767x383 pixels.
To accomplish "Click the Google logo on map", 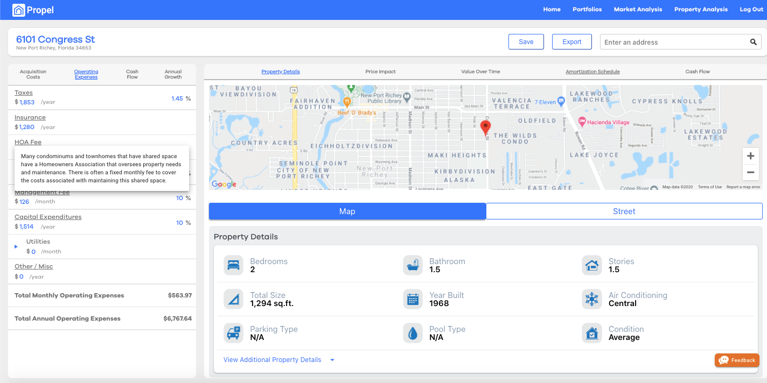I will (224, 184).
